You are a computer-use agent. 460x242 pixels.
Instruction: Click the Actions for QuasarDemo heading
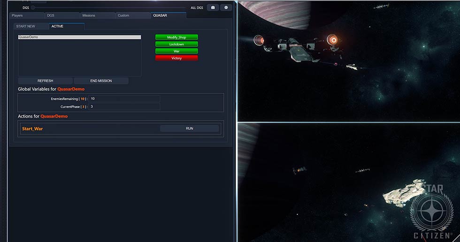point(43,116)
